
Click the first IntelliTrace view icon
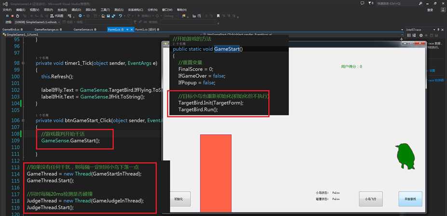pyautogui.click(x=408, y=35)
